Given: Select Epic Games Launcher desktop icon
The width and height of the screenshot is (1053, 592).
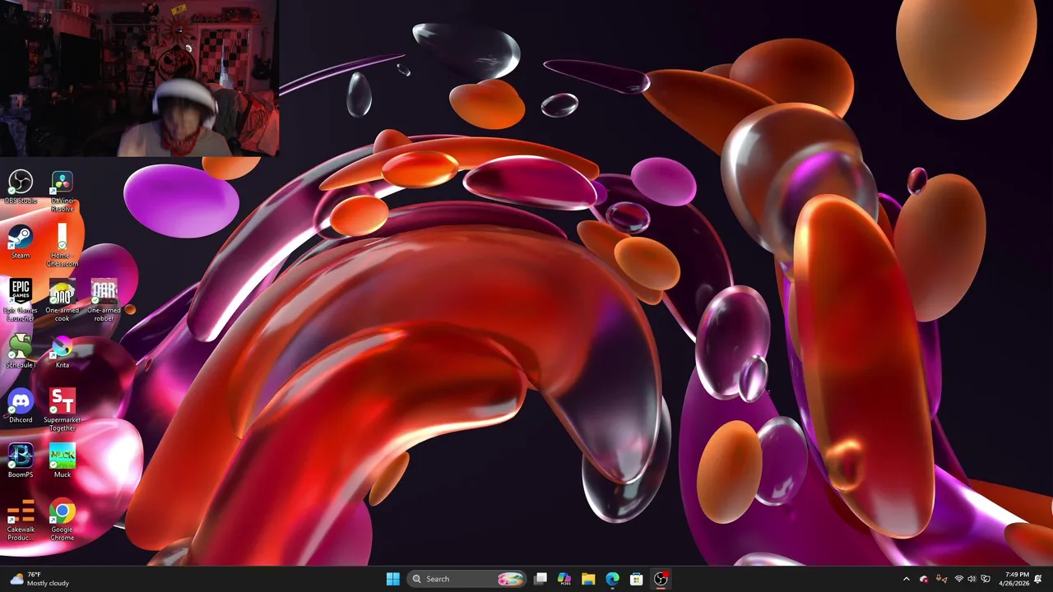Looking at the screenshot, I should pos(21,299).
